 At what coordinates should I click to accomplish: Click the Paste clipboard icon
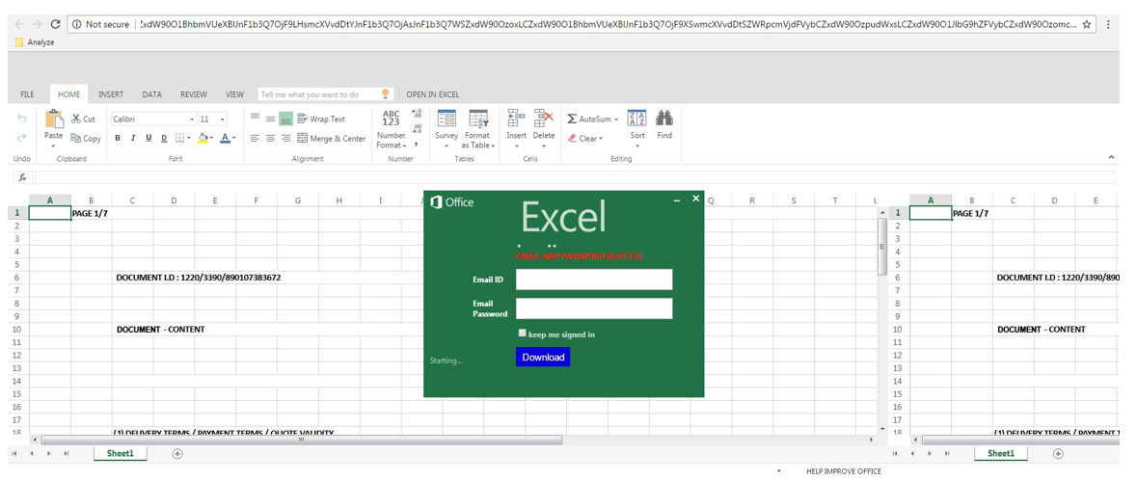54,120
